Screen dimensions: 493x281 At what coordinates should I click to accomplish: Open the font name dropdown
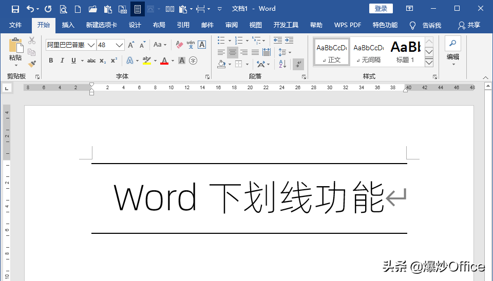(91, 45)
